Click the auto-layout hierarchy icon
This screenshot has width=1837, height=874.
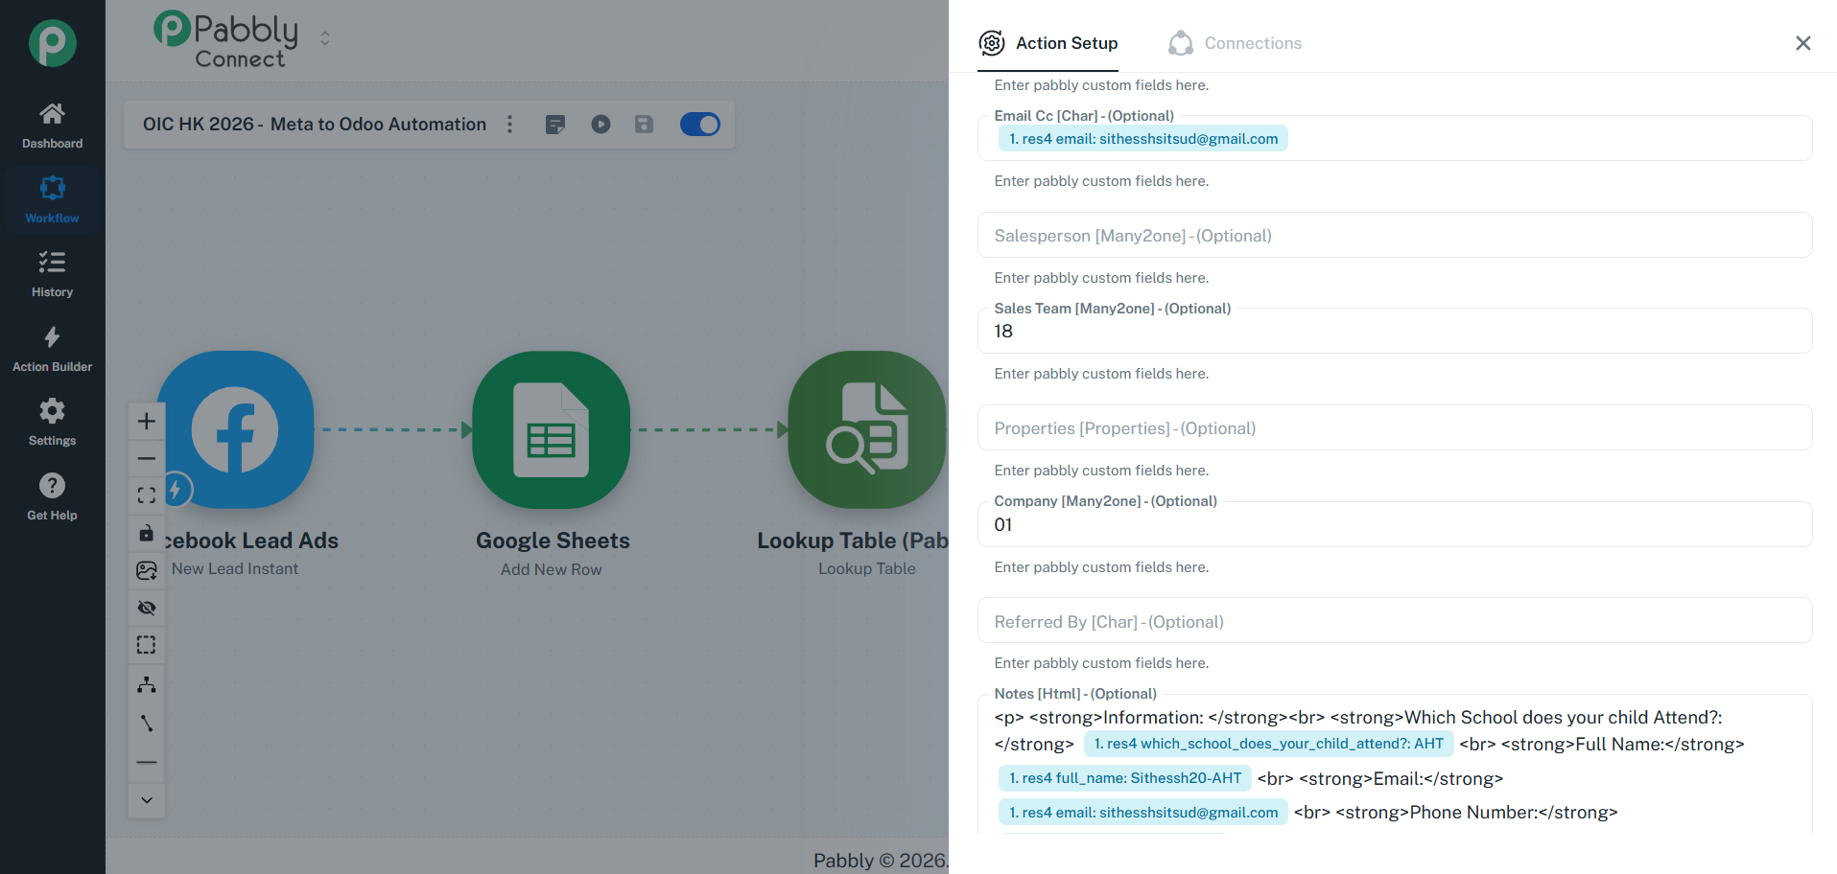pos(147,684)
